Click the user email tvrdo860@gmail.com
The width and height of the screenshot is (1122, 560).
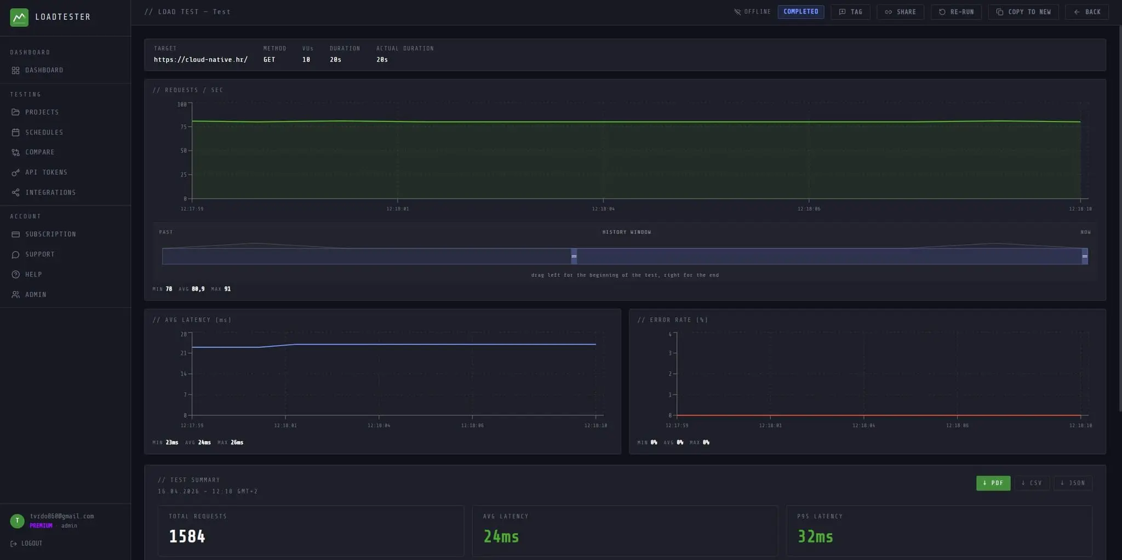[62, 516]
